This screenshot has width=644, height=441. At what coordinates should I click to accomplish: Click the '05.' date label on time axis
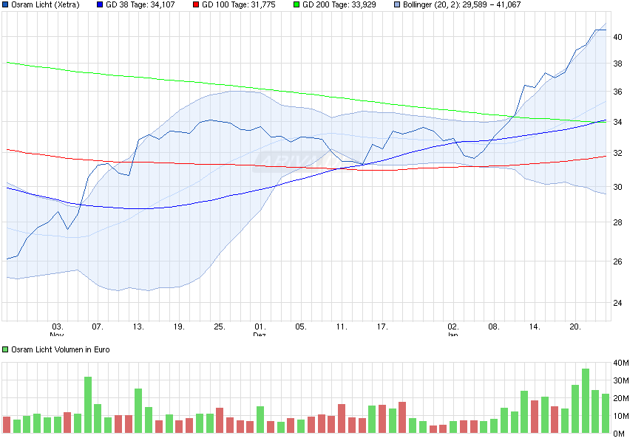click(301, 327)
